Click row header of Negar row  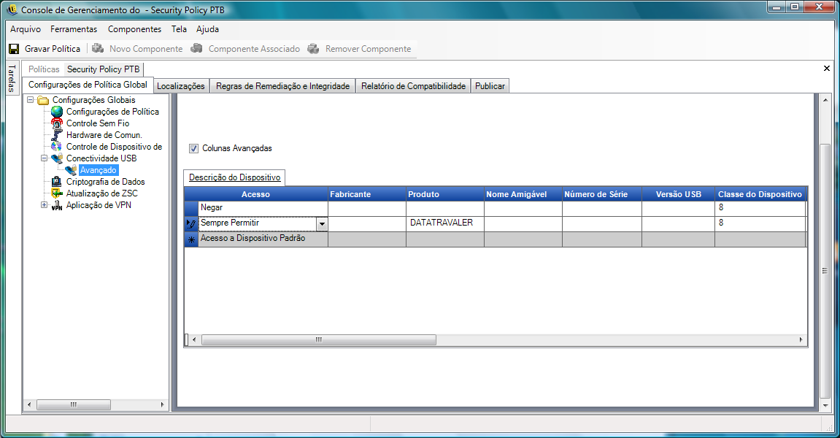(x=191, y=208)
